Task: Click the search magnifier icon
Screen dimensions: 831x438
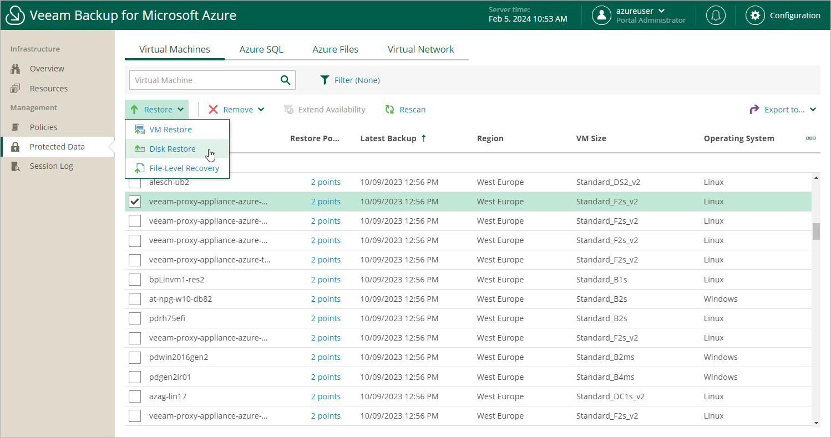Action: [x=285, y=80]
